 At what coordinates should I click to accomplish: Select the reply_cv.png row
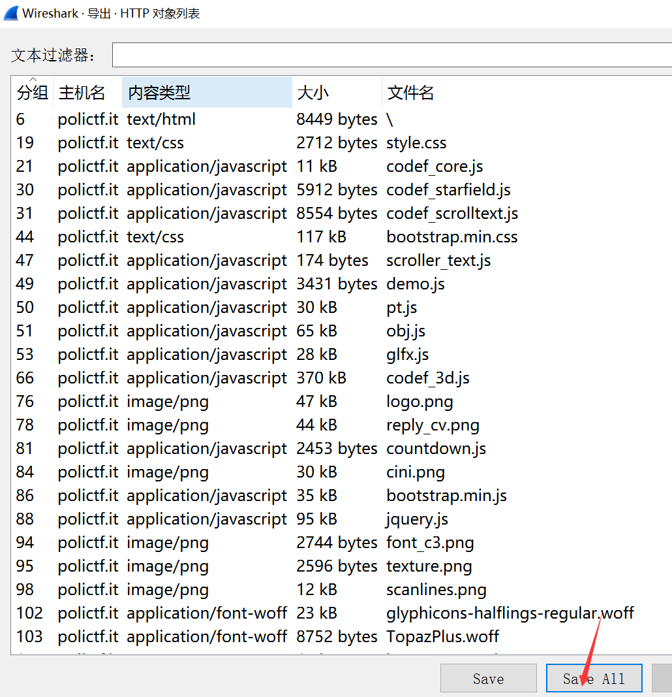pos(341,425)
